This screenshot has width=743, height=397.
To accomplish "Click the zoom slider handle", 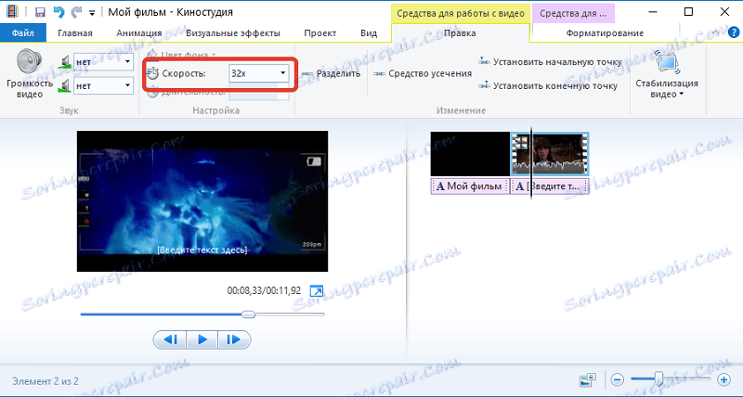I will [658, 378].
